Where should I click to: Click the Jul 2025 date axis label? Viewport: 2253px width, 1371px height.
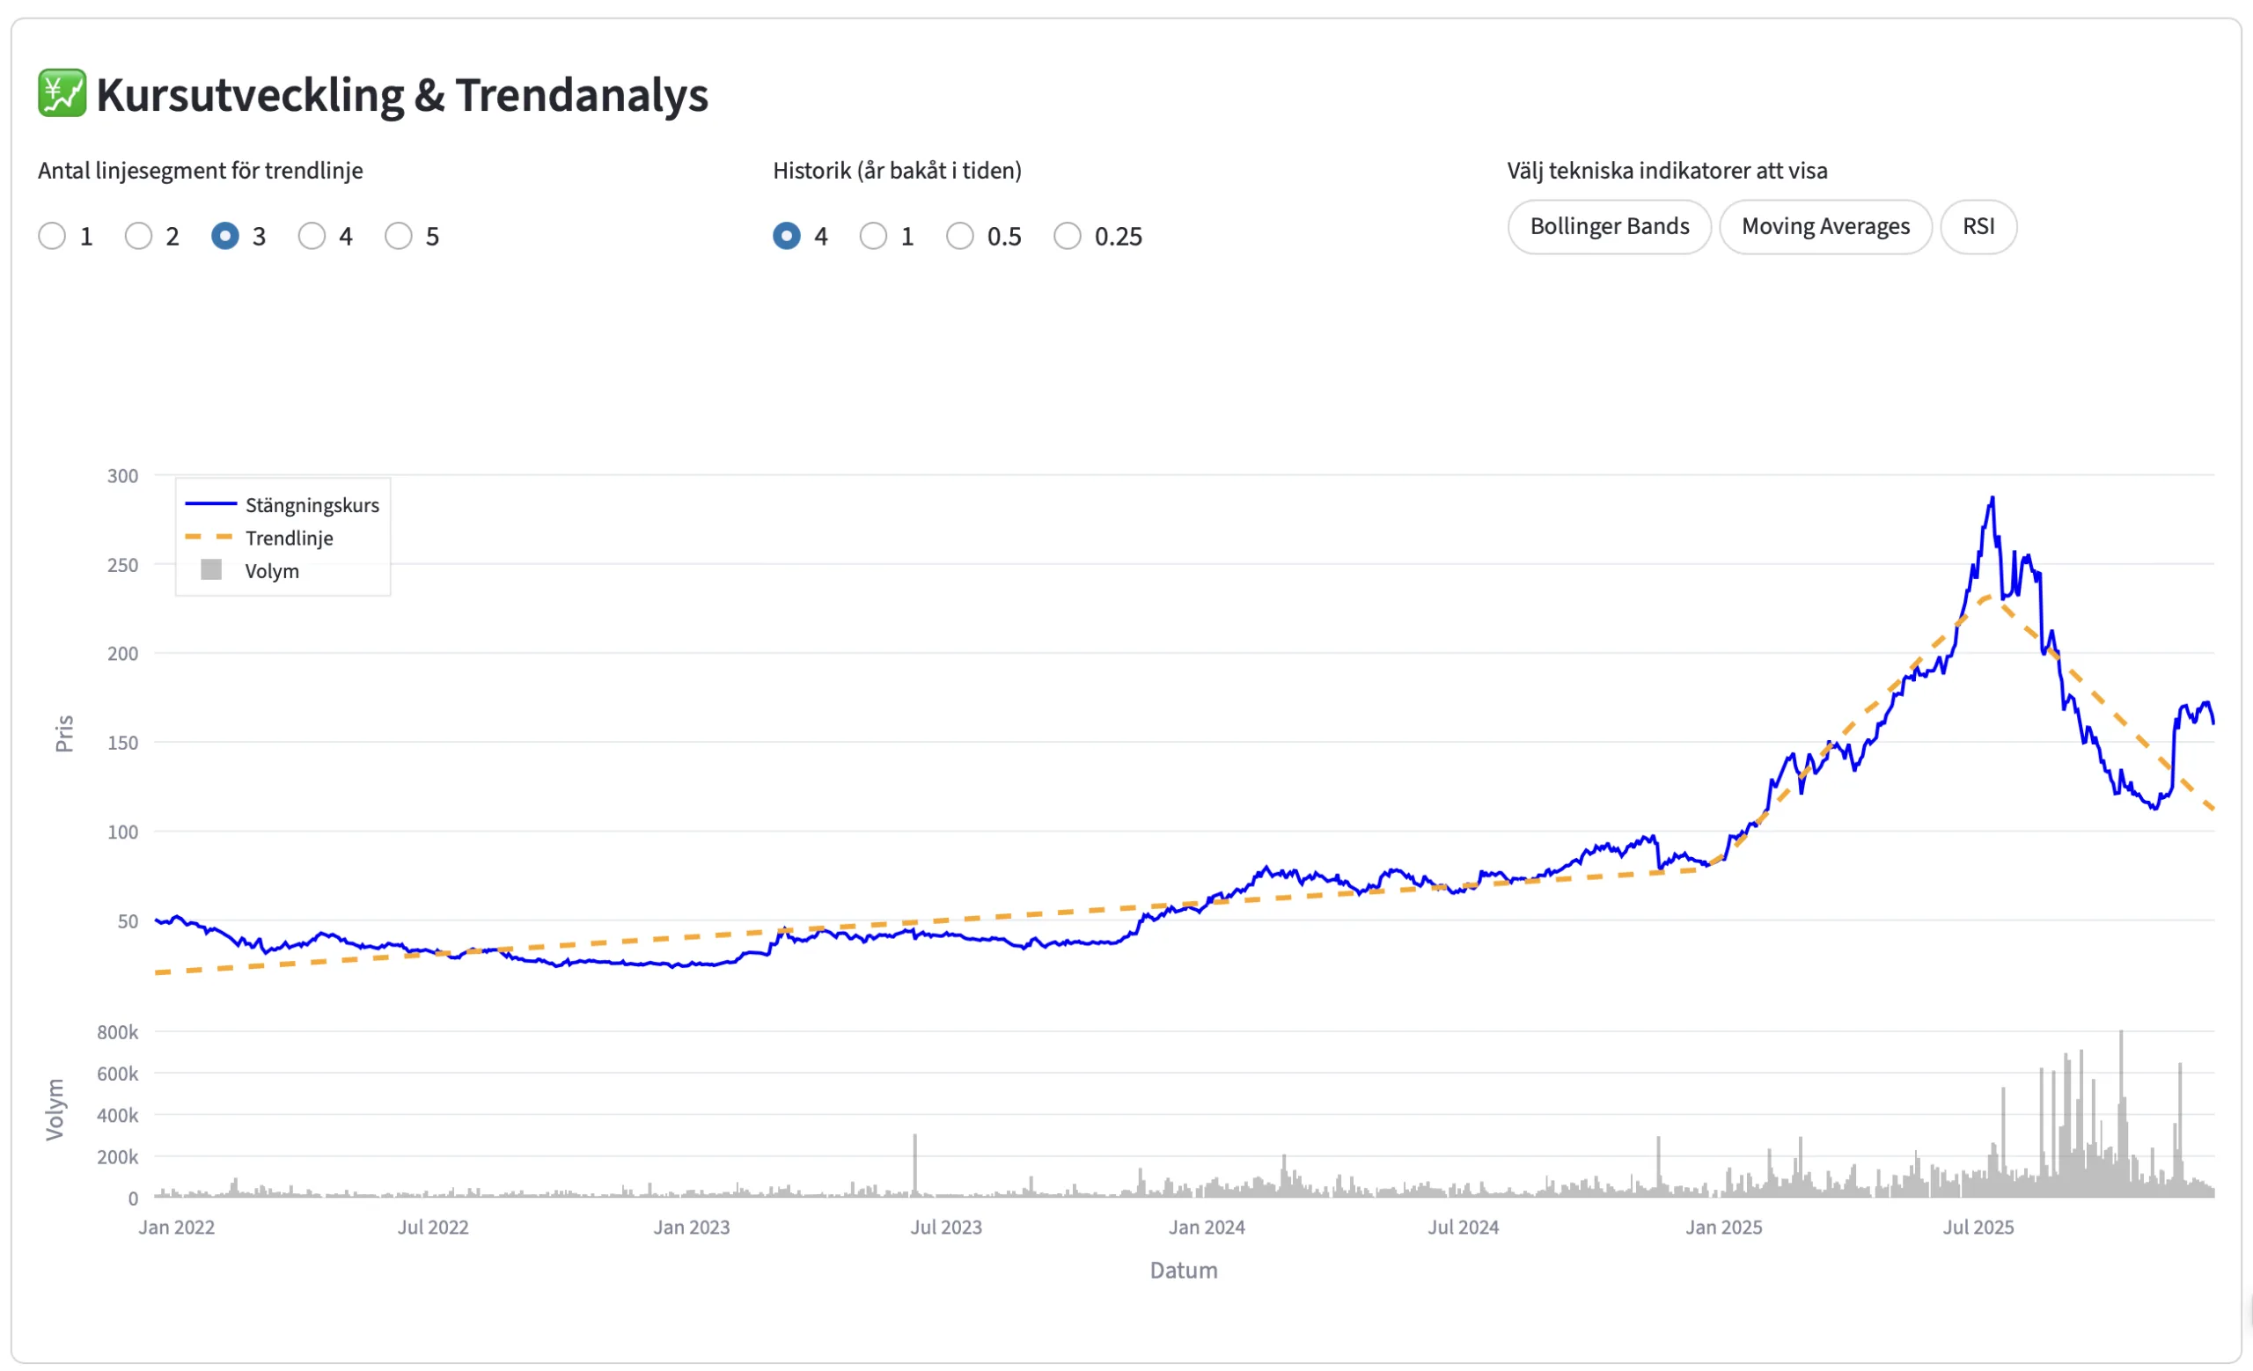[x=1978, y=1228]
